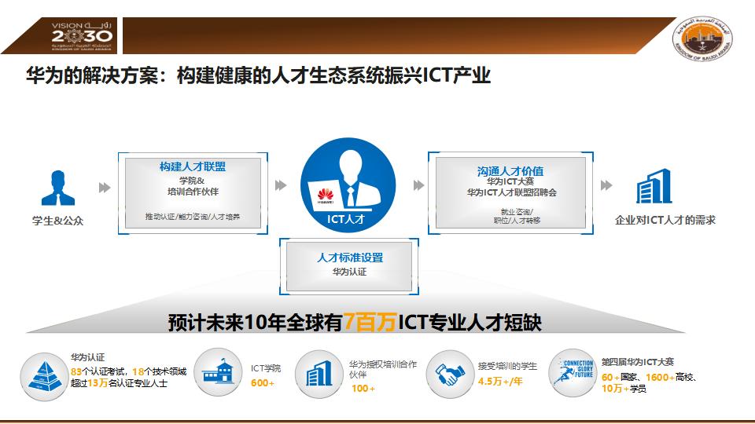Select the 构建人才联盟 box
Image resolution: width=755 pixels, height=424 pixels.
pos(193,193)
